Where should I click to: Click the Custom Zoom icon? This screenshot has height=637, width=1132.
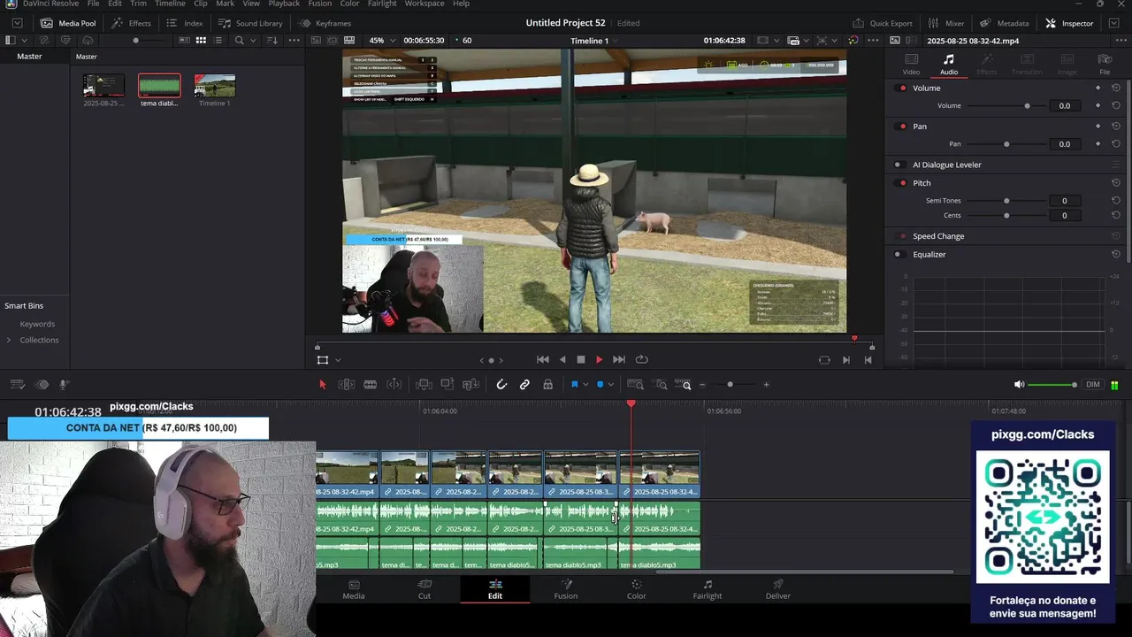tap(683, 385)
